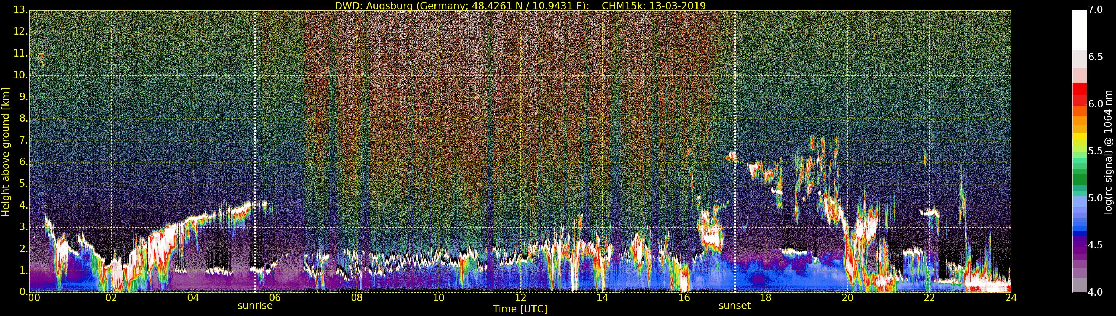1116x316 pixels.
Task: Click the "5.5" colorbar tick label
Action: [1095, 151]
